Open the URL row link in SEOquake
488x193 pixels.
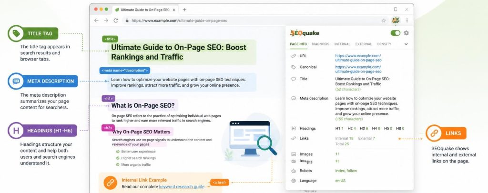click(x=358, y=58)
